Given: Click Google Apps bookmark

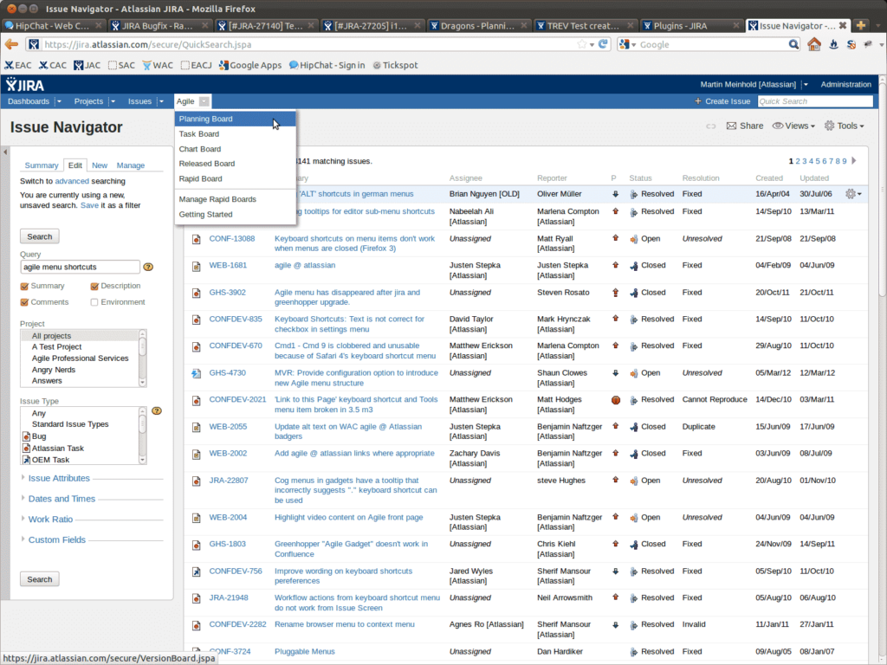Looking at the screenshot, I should pos(250,65).
